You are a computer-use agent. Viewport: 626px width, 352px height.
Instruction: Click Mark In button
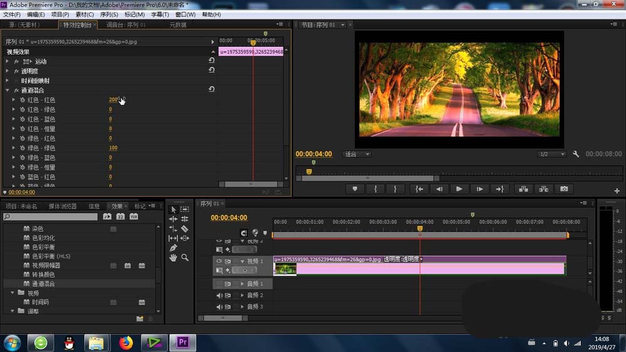coord(375,189)
